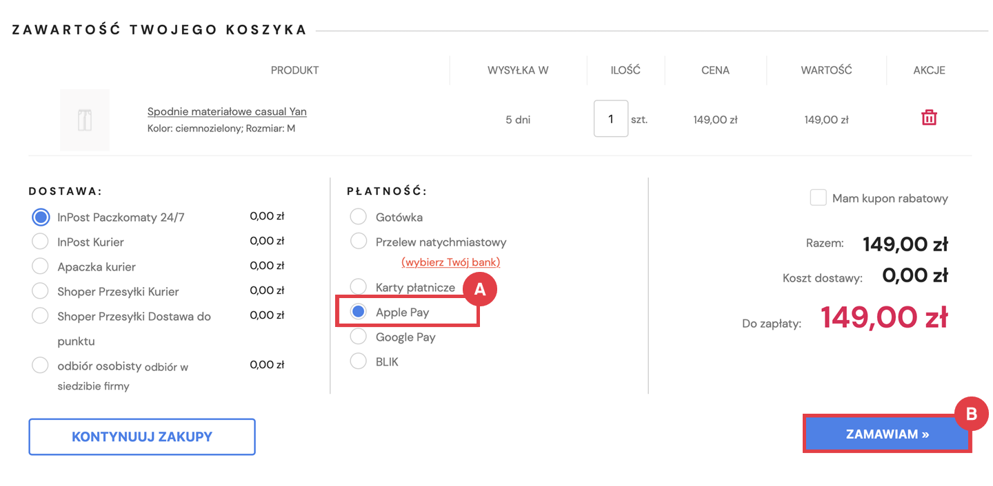The image size is (993, 486).
Task: Click the DOSTAWA: section heading
Action: point(66,191)
